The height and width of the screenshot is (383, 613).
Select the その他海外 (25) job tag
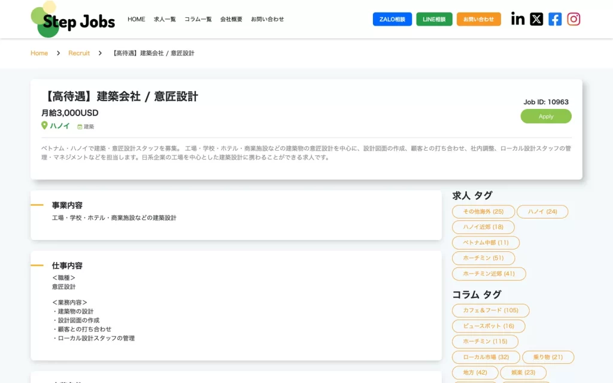(x=483, y=211)
